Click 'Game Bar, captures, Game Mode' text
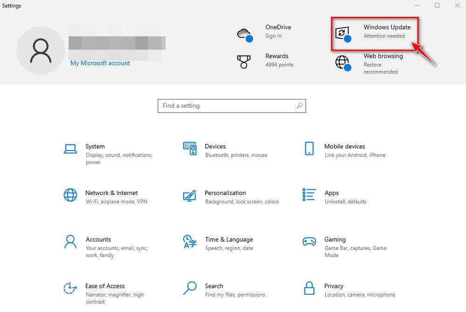The image size is (466, 312). [x=356, y=252]
